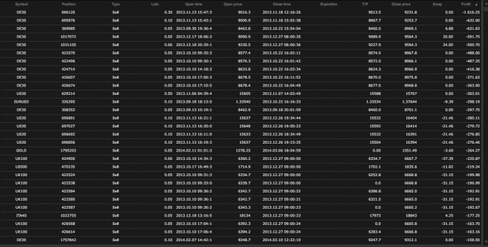Image resolution: width=488 pixels, height=247 pixels.
Task: Click swap value 6.88
Action: coord(449,29)
